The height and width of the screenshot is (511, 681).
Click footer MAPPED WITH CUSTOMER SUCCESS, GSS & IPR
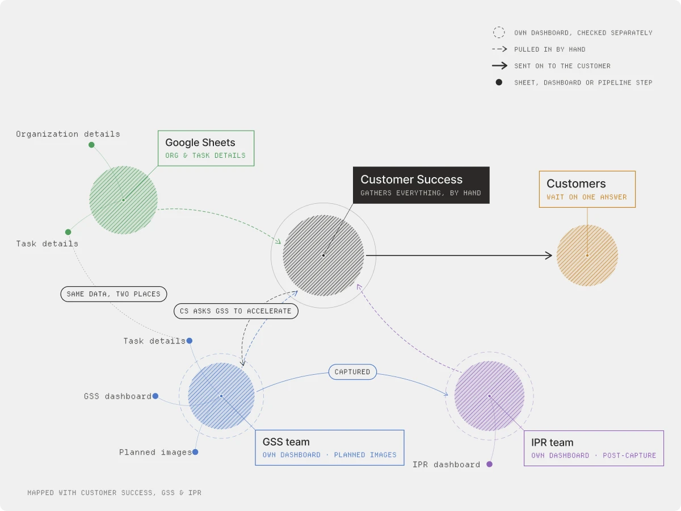[x=114, y=493]
